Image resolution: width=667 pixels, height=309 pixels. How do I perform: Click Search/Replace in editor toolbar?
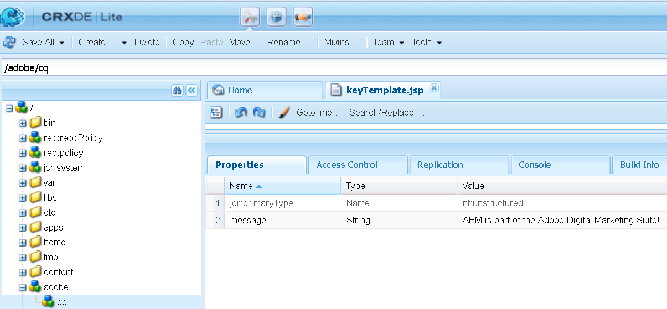[x=387, y=112]
